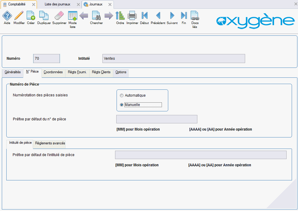Duplicate the journal using Dupliquer
The height and width of the screenshot is (211, 298).
[44, 16]
